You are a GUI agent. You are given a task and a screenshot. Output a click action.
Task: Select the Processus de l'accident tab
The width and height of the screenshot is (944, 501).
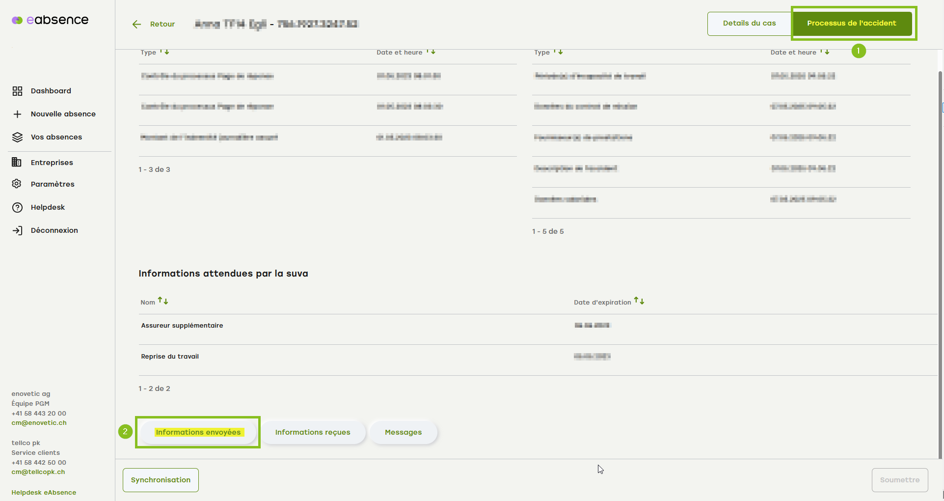coord(851,24)
